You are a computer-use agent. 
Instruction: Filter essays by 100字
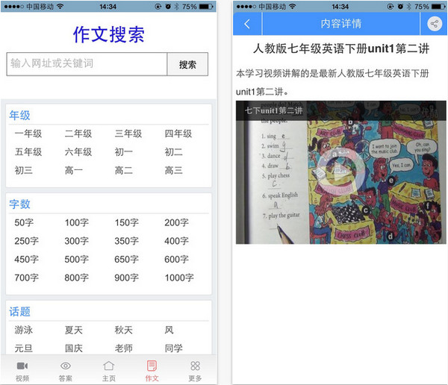pos(77,222)
